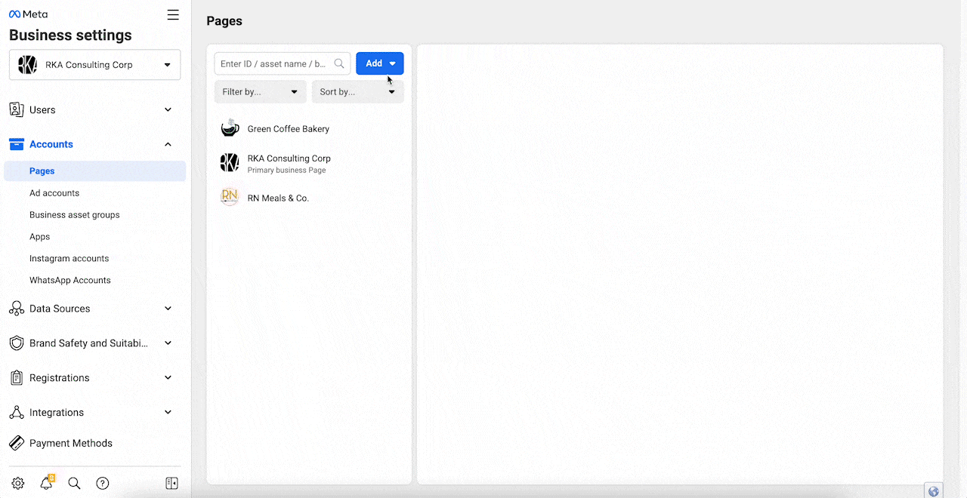Image resolution: width=967 pixels, height=498 pixels.
Task: Click the Business settings heading
Action: click(x=70, y=35)
